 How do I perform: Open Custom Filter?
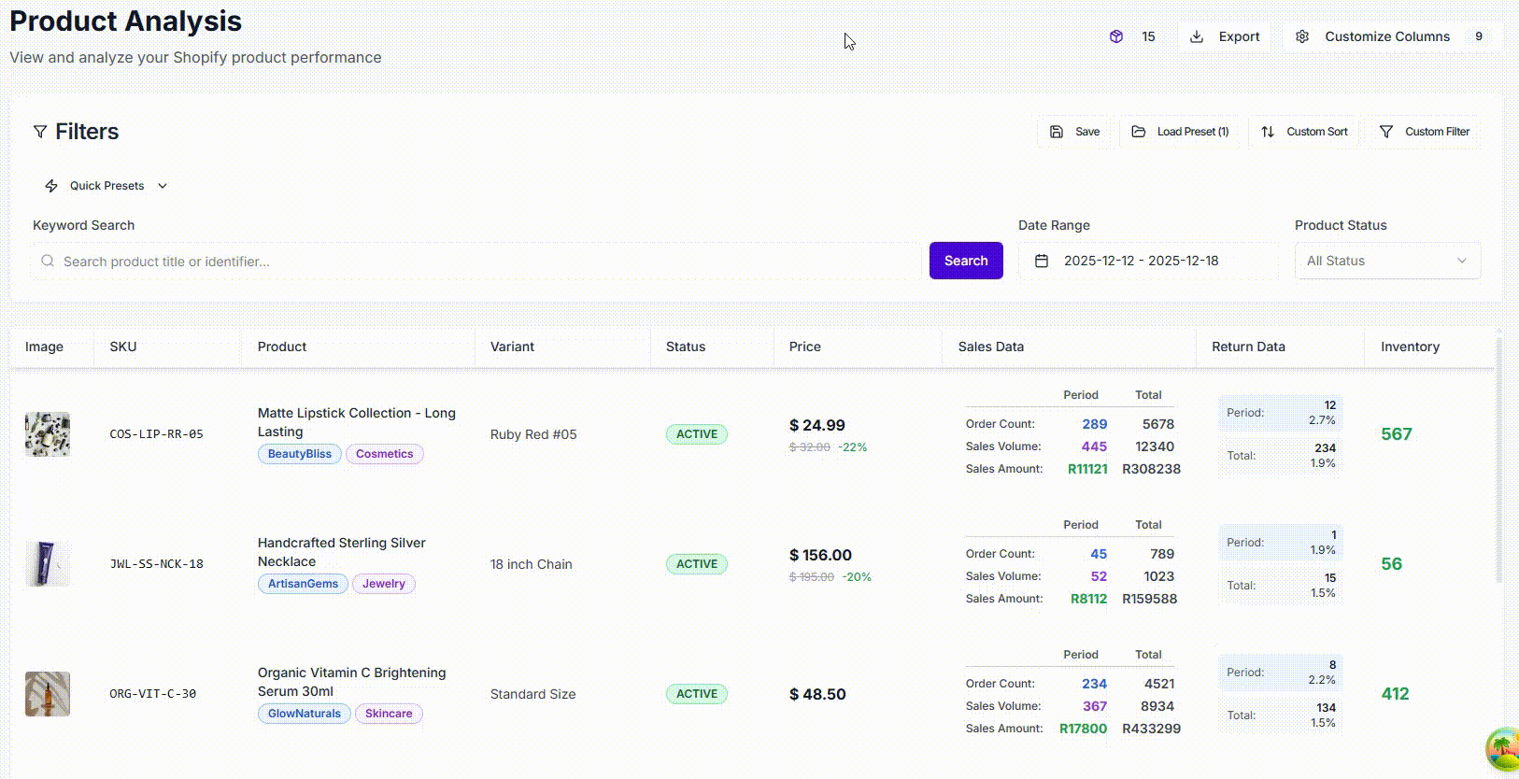1425,132
